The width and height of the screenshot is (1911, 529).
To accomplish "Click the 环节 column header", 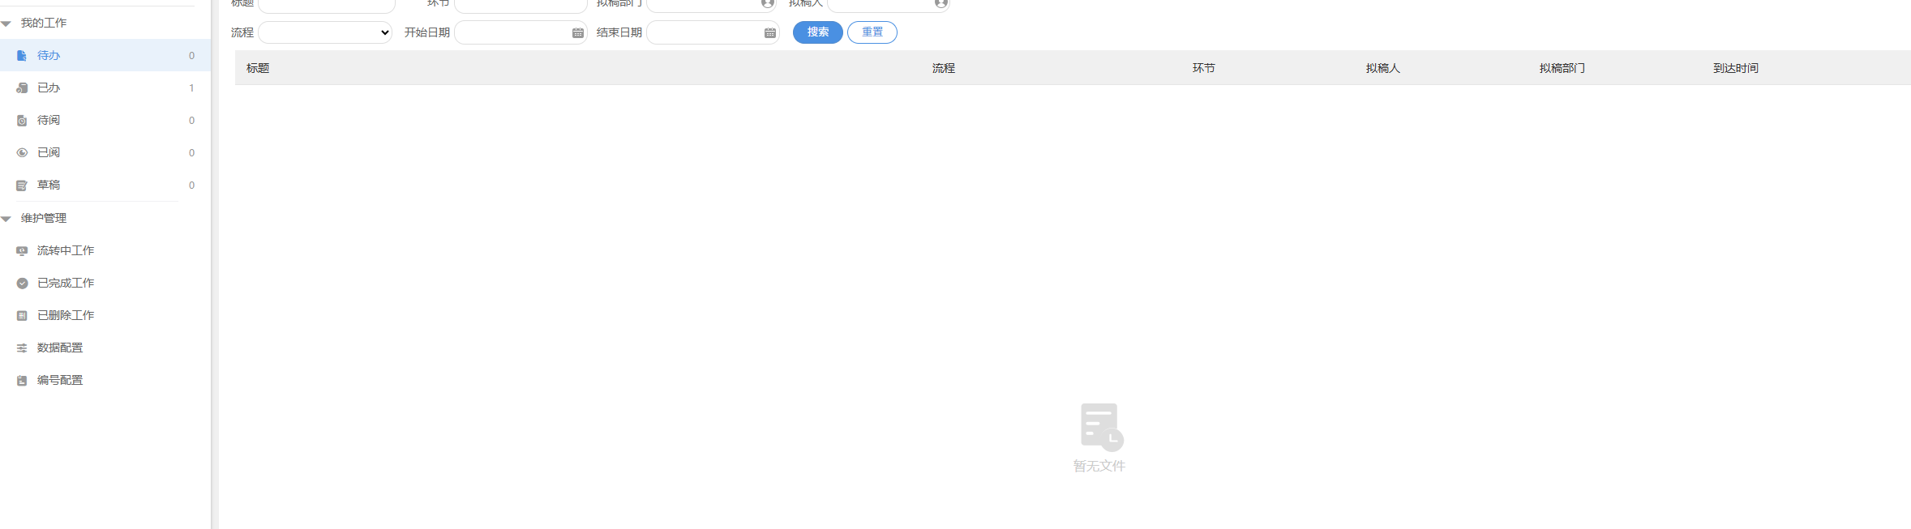I will pos(1204,68).
